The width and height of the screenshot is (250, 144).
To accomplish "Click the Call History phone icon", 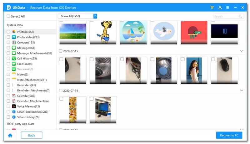I will click(x=14, y=59).
